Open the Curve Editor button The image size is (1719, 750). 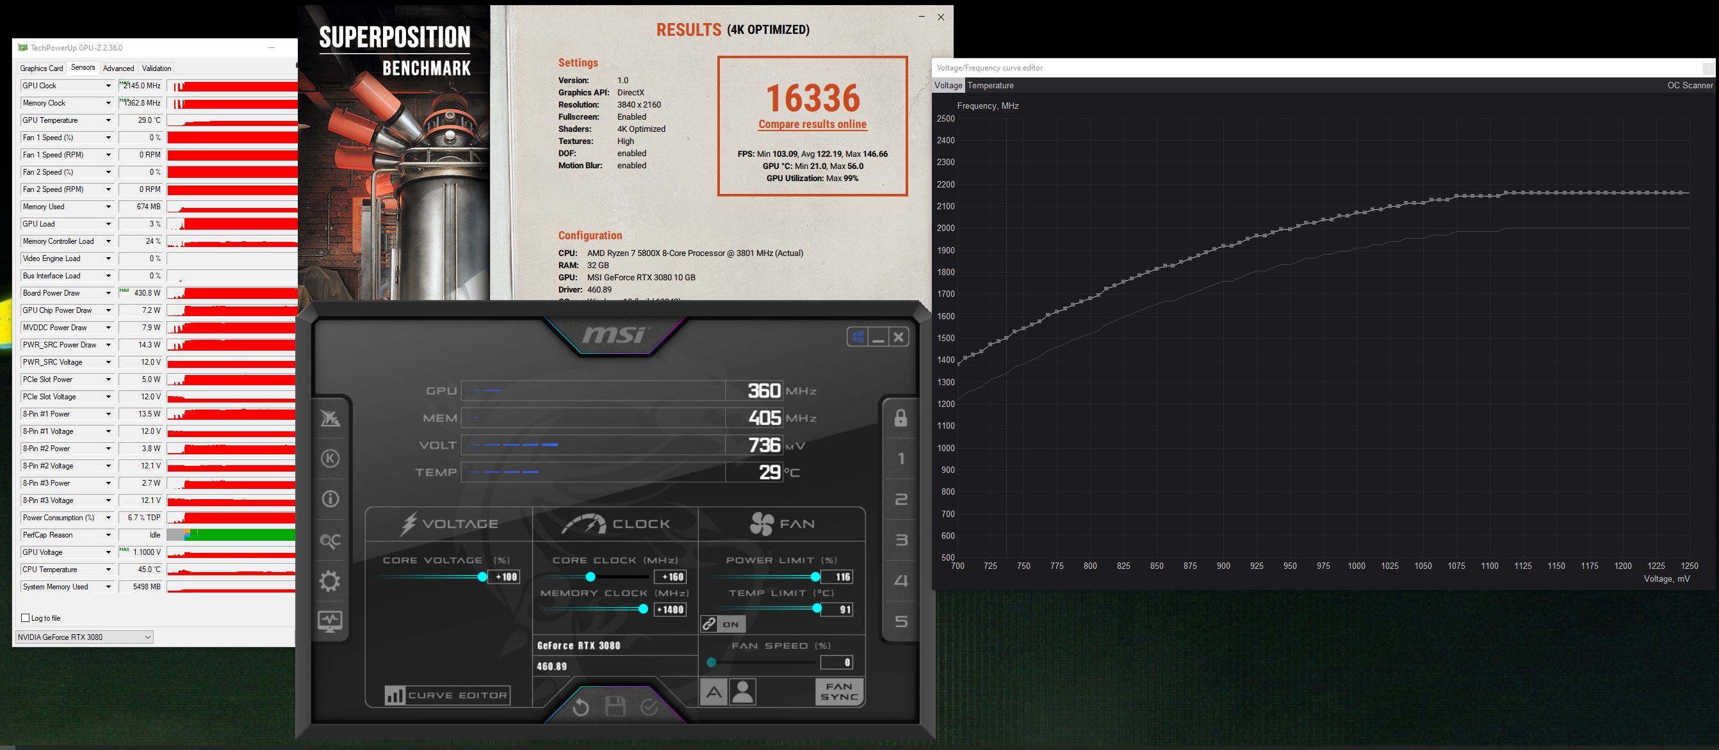pos(447,696)
